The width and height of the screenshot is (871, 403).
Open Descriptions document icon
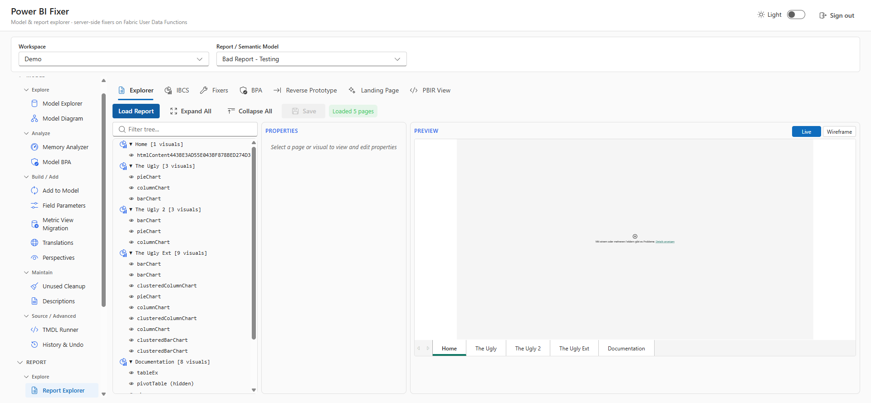click(x=34, y=301)
